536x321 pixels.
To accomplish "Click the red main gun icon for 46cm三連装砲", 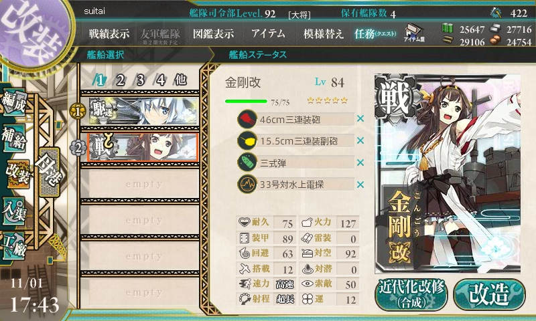I will 247,119.
